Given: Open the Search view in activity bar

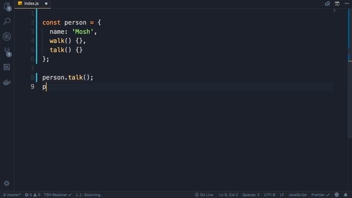Looking at the screenshot, I should point(7,21).
